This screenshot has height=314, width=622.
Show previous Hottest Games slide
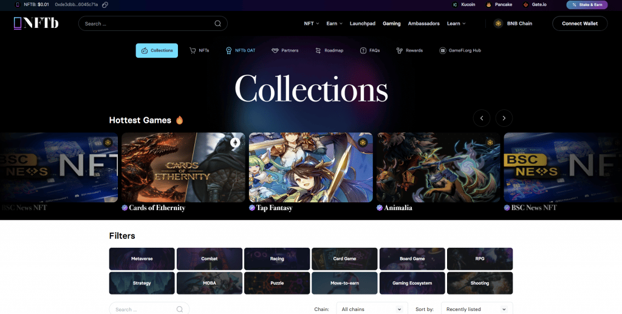pyautogui.click(x=482, y=118)
